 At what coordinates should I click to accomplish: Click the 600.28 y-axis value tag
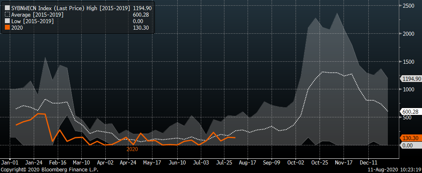410,112
